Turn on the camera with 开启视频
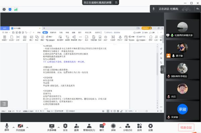The width and height of the screenshot is (201, 133). tap(20, 127)
